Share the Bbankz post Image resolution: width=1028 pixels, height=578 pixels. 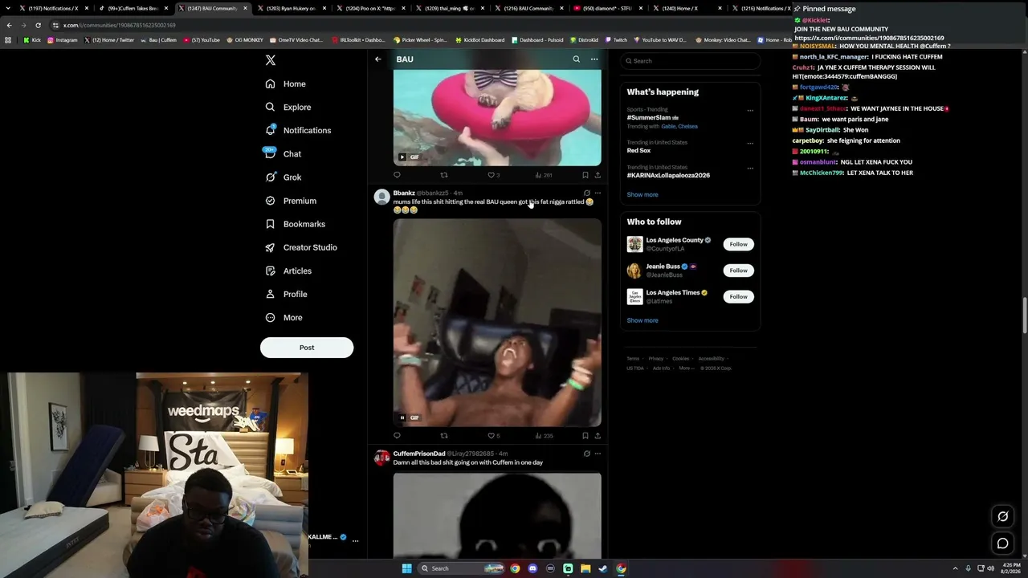[598, 436]
